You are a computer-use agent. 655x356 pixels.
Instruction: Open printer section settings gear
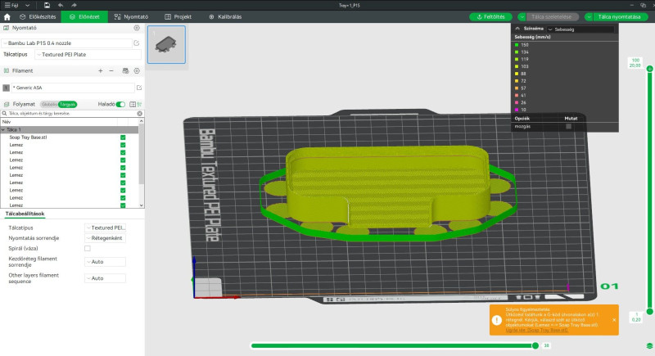pyautogui.click(x=137, y=28)
